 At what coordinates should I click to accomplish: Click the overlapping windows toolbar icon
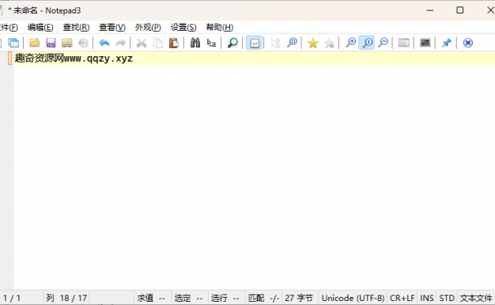[x=13, y=43]
